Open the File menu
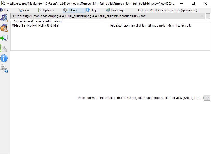The width and height of the screenshot is (211, 154). (4, 10)
